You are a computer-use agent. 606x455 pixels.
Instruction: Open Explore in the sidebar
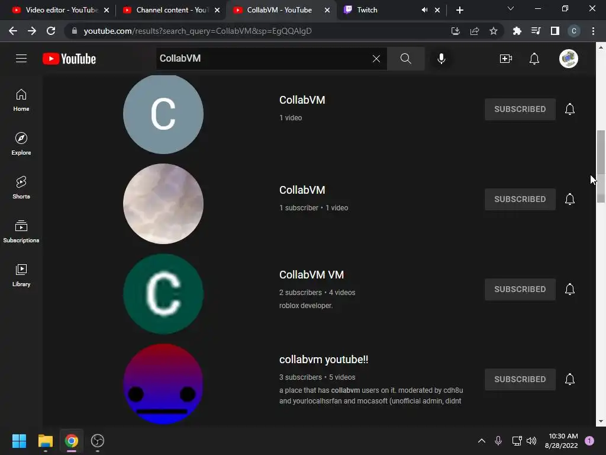pos(21,144)
